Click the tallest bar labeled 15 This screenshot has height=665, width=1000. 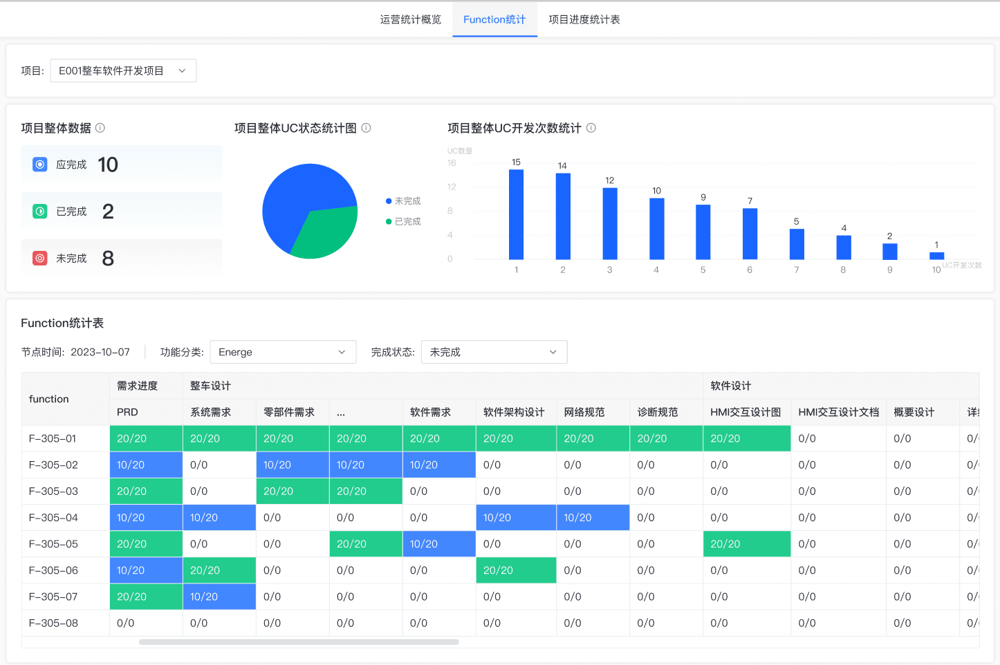click(x=516, y=214)
